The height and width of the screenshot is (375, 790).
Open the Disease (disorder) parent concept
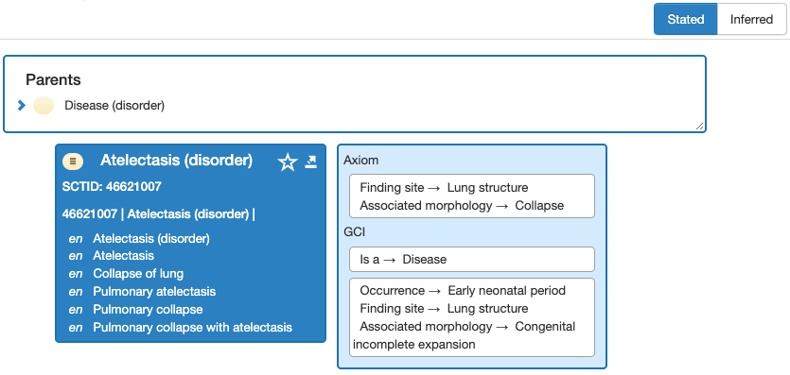point(114,106)
